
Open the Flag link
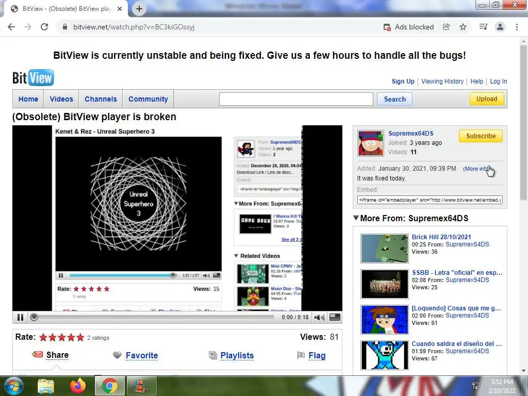point(317,355)
